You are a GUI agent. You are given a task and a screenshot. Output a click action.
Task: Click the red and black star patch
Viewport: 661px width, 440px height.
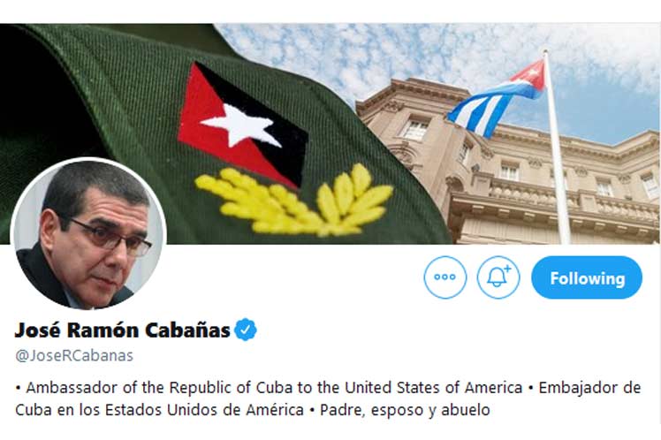point(242,125)
